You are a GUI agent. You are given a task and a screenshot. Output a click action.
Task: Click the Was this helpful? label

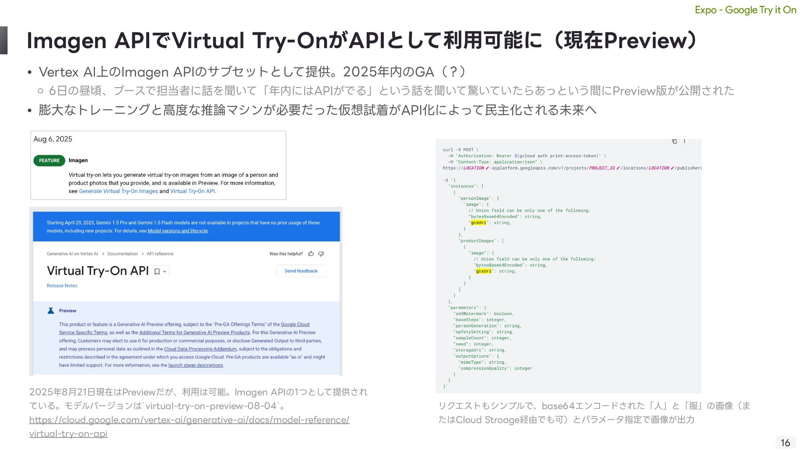pyautogui.click(x=286, y=254)
